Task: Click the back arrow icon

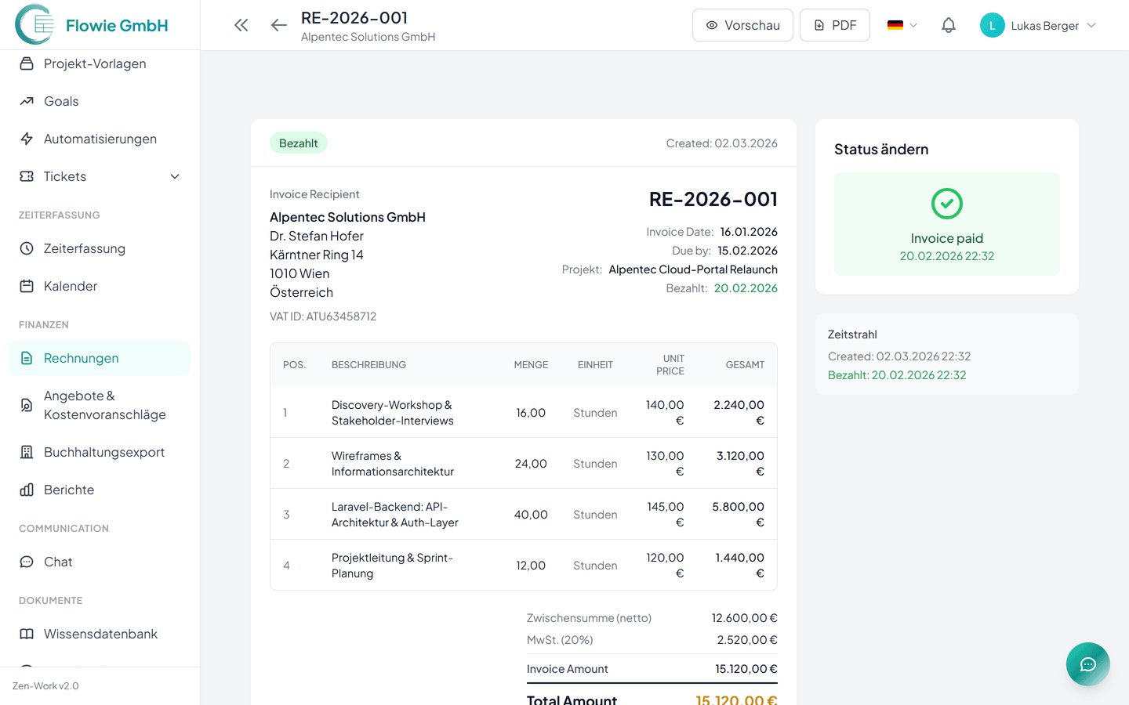Action: pyautogui.click(x=278, y=25)
